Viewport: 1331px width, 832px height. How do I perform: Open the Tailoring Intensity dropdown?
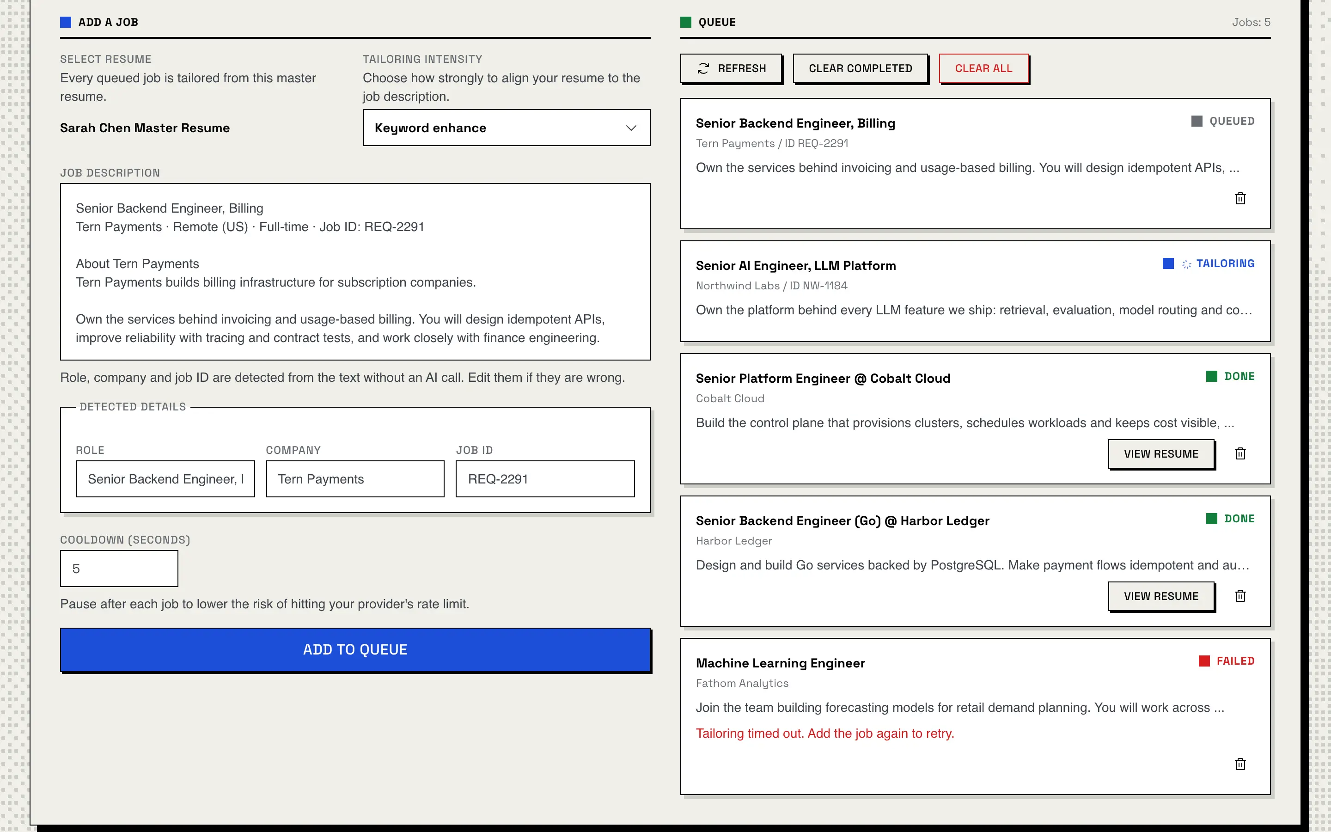(x=507, y=128)
